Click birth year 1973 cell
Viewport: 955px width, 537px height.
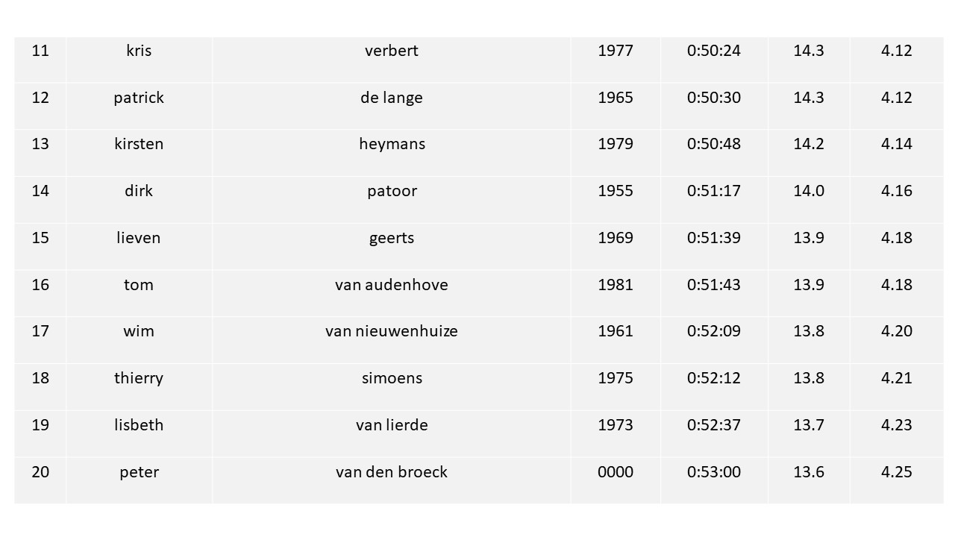(x=616, y=434)
